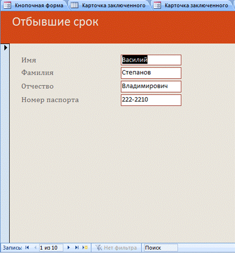
Task: Click the passport number field 222-2210
Action: point(151,100)
